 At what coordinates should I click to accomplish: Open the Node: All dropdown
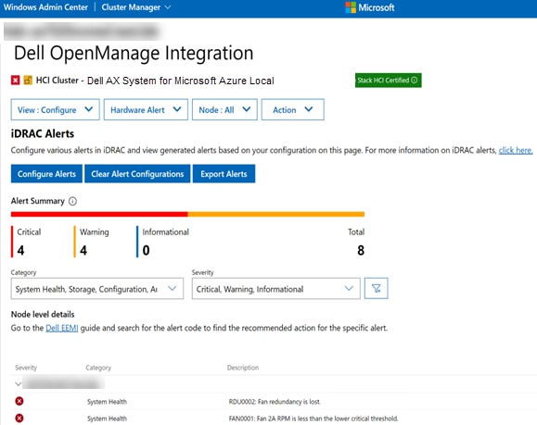[x=224, y=110]
